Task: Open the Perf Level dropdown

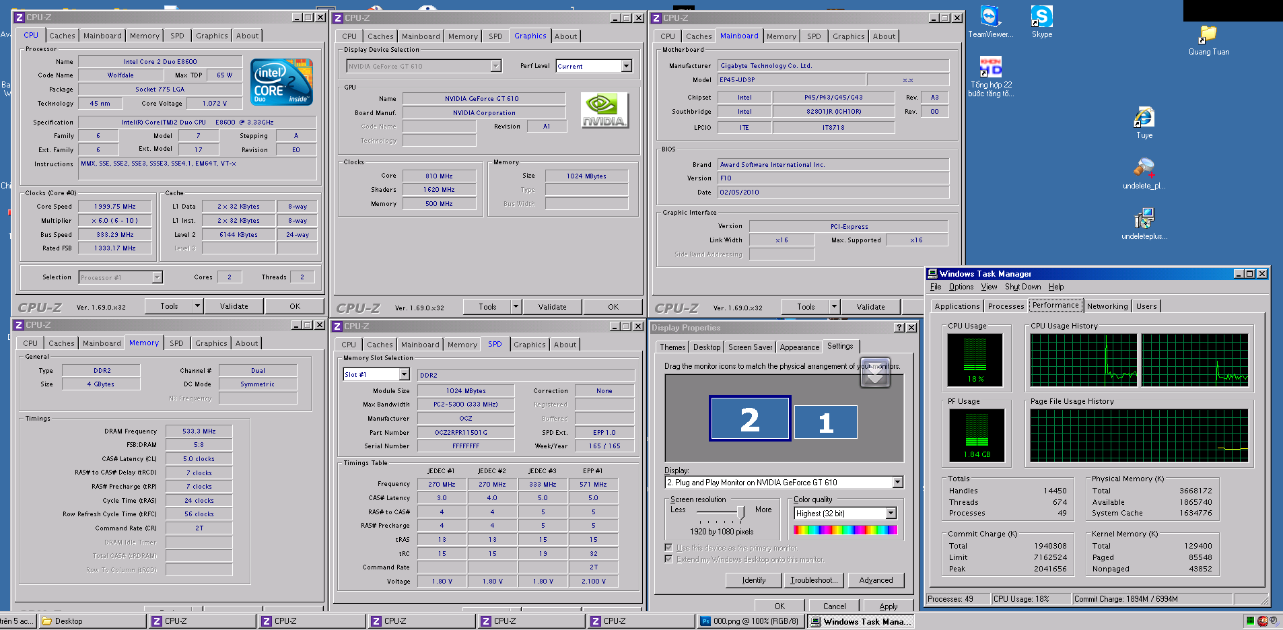Action: pos(626,66)
